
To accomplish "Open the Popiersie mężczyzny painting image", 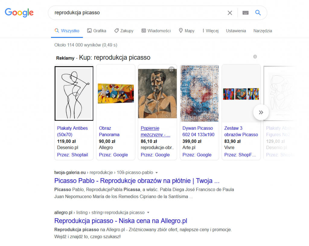I will (x=157, y=94).
